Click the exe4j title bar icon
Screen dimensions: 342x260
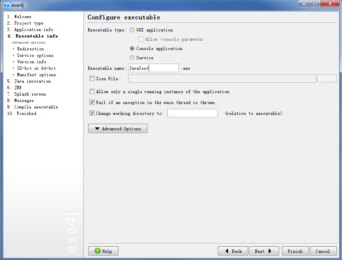point(6,4)
